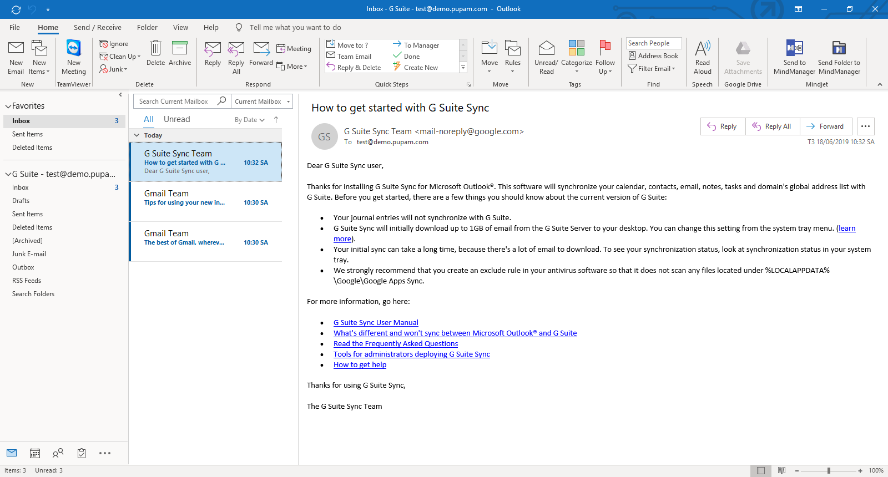Screen dimensions: 888x477
Task: Collapse the Today message group
Action: click(137, 135)
